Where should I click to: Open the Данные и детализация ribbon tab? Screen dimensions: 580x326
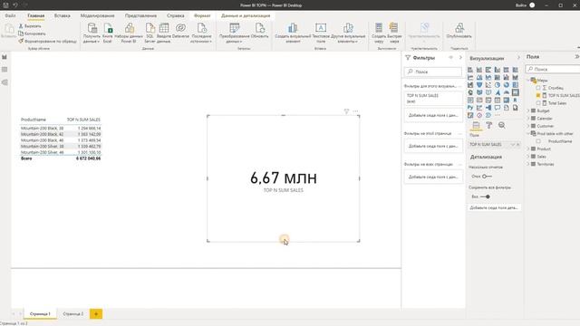(246, 15)
